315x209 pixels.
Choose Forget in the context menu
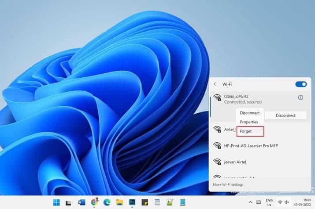[246, 131]
